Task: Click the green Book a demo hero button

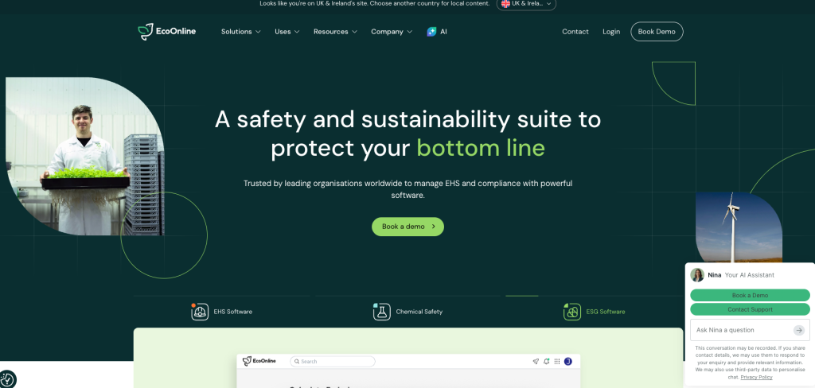Action: click(x=407, y=227)
